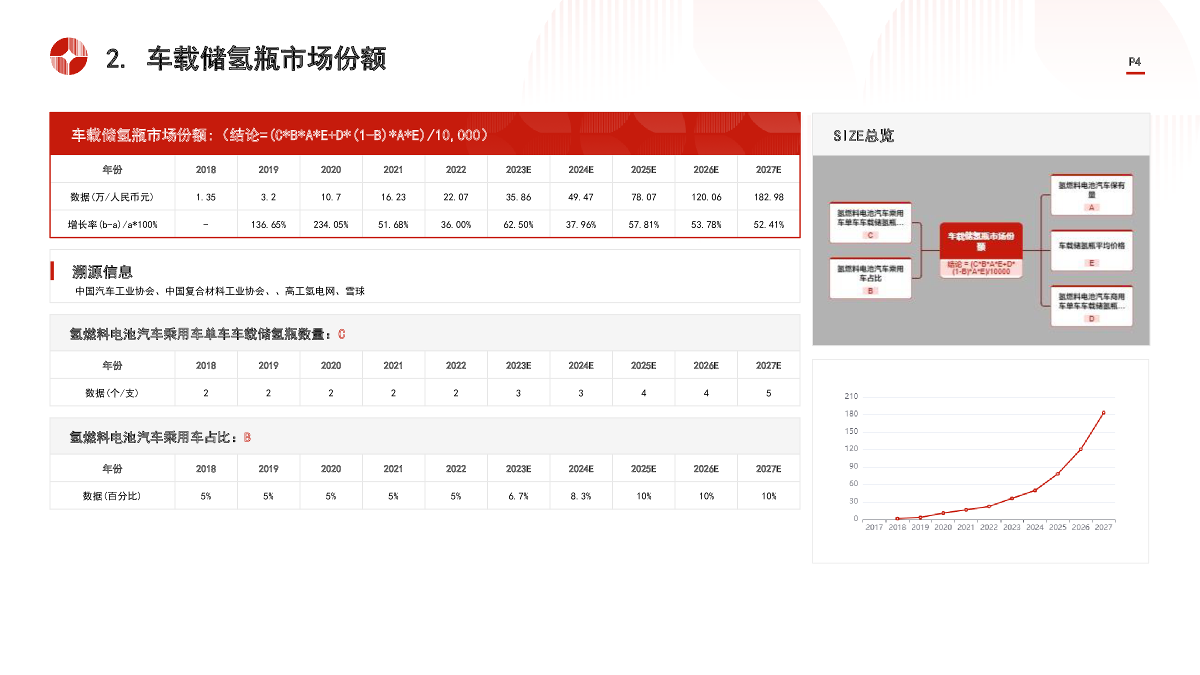Click the commercial vehicle node D
Screen dimensions: 1200x675
pos(1091,306)
